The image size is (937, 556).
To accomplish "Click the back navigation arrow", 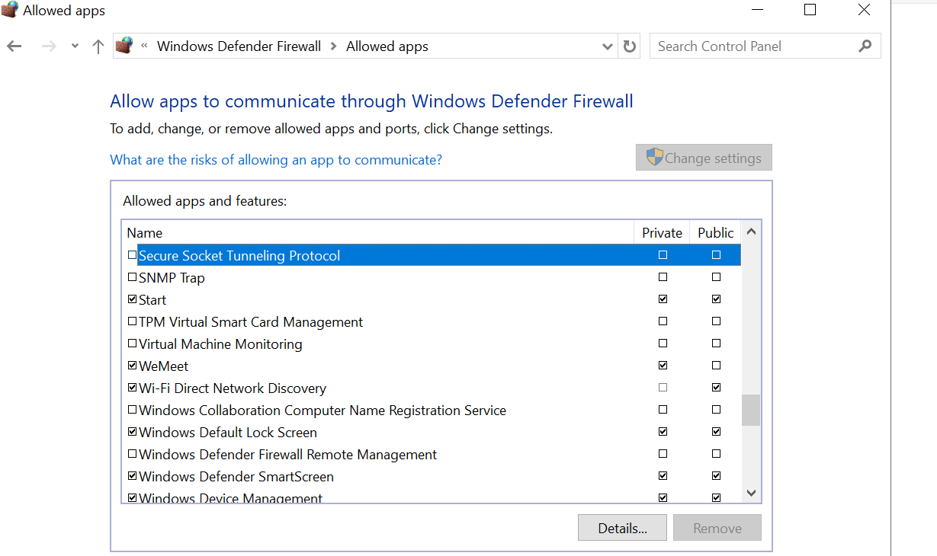I will [x=14, y=46].
